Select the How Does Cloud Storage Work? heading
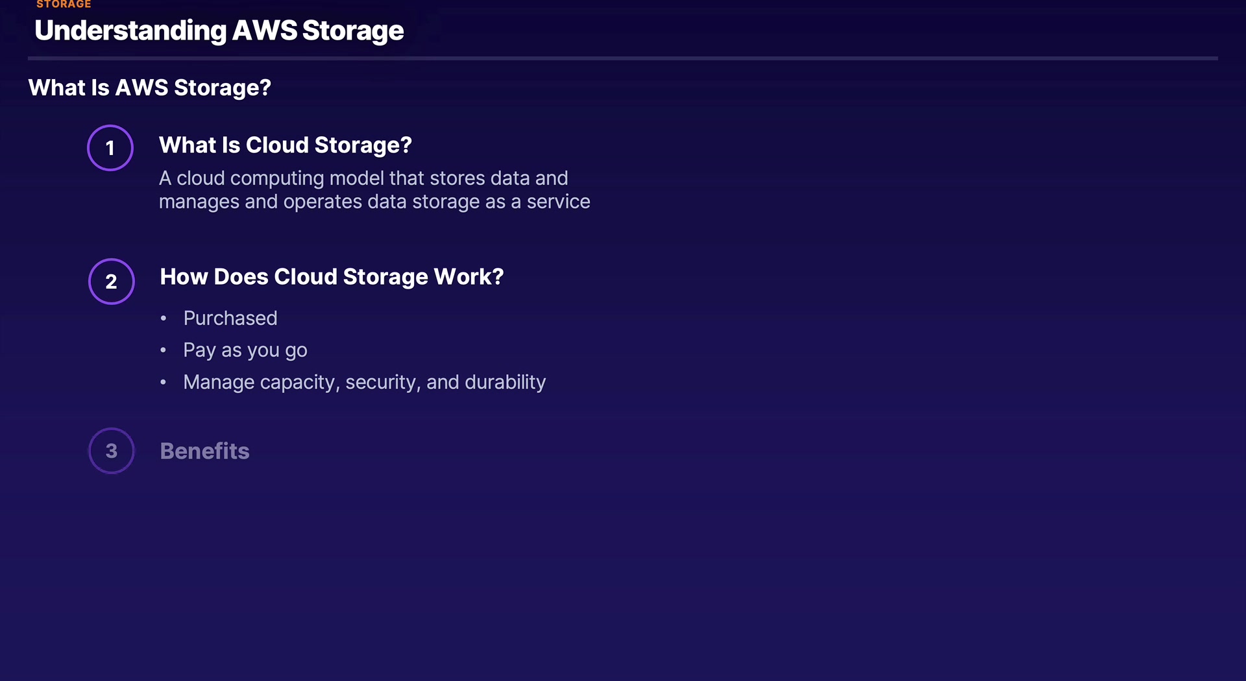The height and width of the screenshot is (681, 1246). click(332, 277)
